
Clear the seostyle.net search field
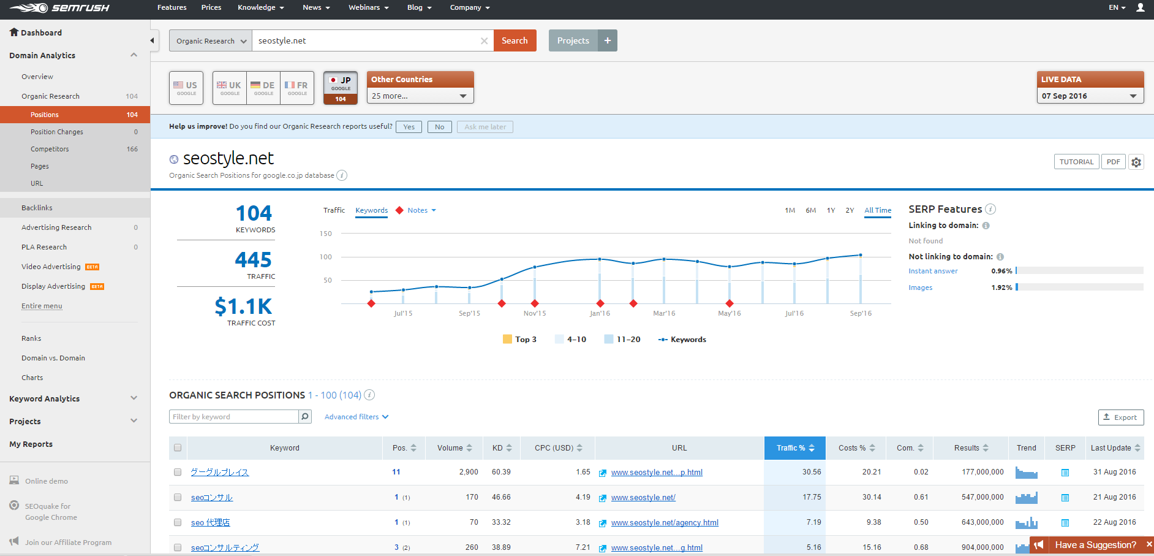(x=484, y=41)
